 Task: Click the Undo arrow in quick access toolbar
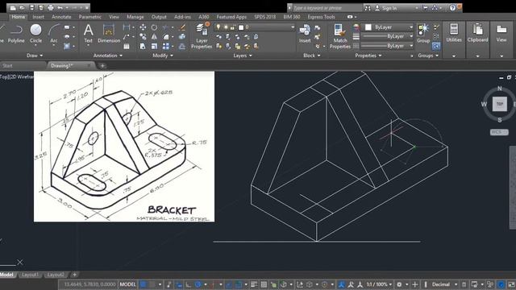click(60, 7)
